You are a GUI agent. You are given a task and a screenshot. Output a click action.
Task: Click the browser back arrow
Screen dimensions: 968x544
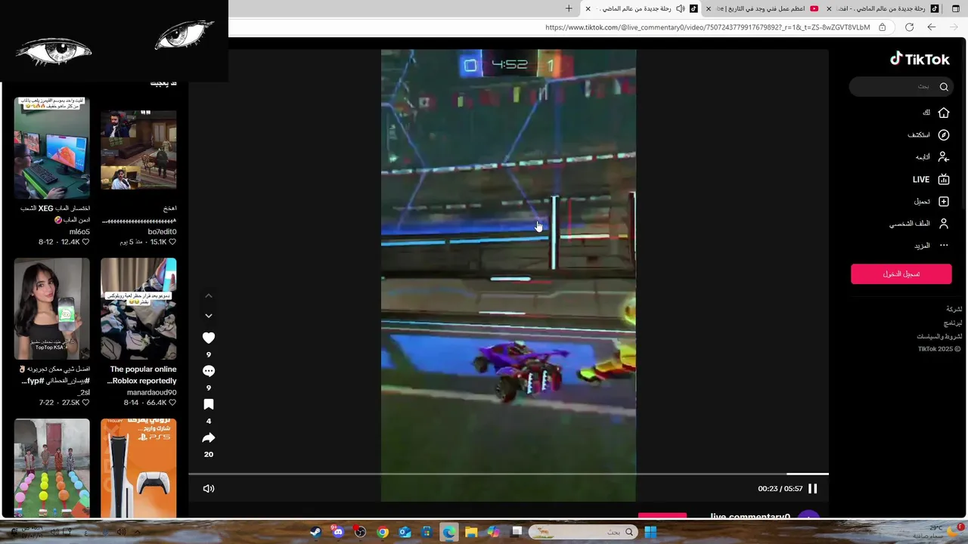(932, 27)
